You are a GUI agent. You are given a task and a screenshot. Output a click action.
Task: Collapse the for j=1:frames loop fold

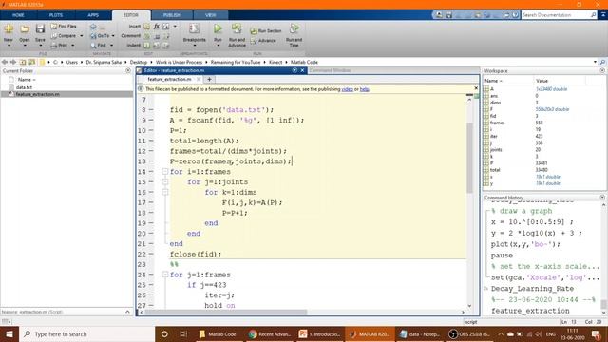coord(164,275)
